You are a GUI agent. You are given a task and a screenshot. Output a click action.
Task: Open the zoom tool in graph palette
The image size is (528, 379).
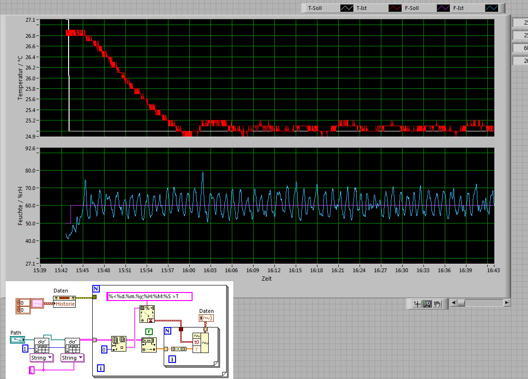(x=428, y=304)
